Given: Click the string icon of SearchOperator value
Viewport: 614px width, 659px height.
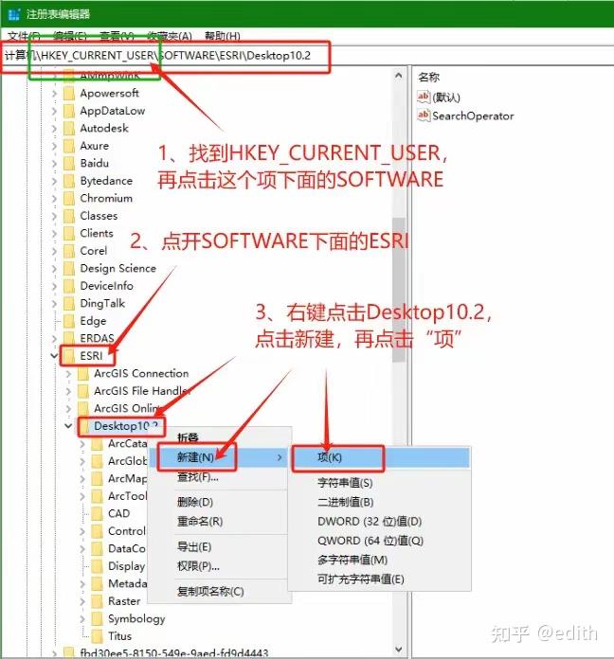Looking at the screenshot, I should (424, 116).
